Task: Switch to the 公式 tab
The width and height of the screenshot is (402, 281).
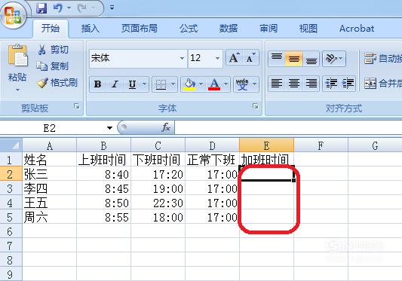Action: coord(189,28)
